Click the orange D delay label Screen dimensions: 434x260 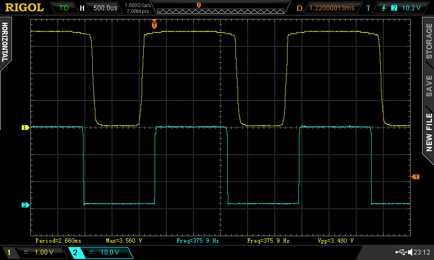299,8
